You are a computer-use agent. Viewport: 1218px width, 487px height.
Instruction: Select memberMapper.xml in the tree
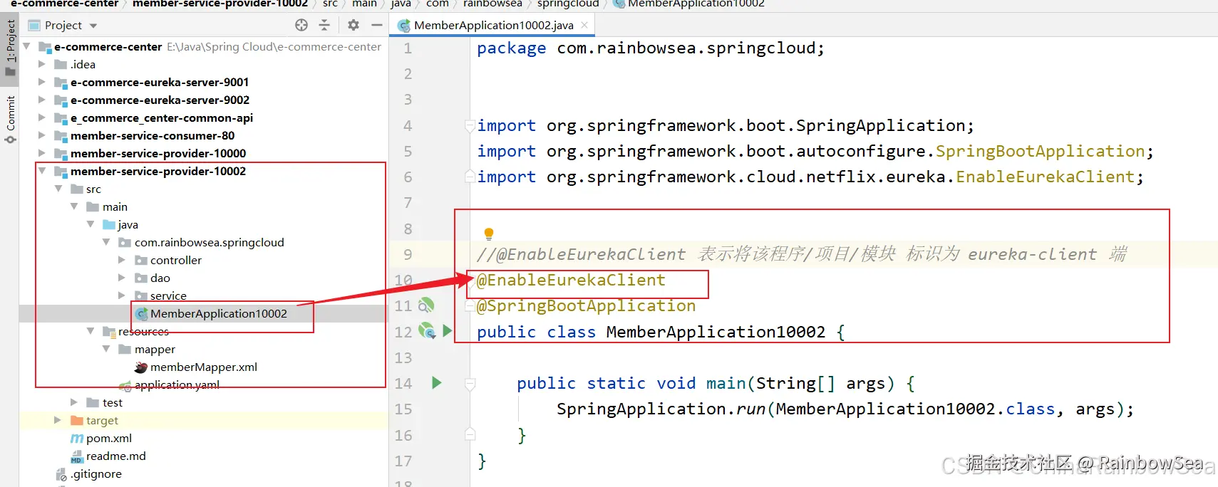pyautogui.click(x=204, y=367)
